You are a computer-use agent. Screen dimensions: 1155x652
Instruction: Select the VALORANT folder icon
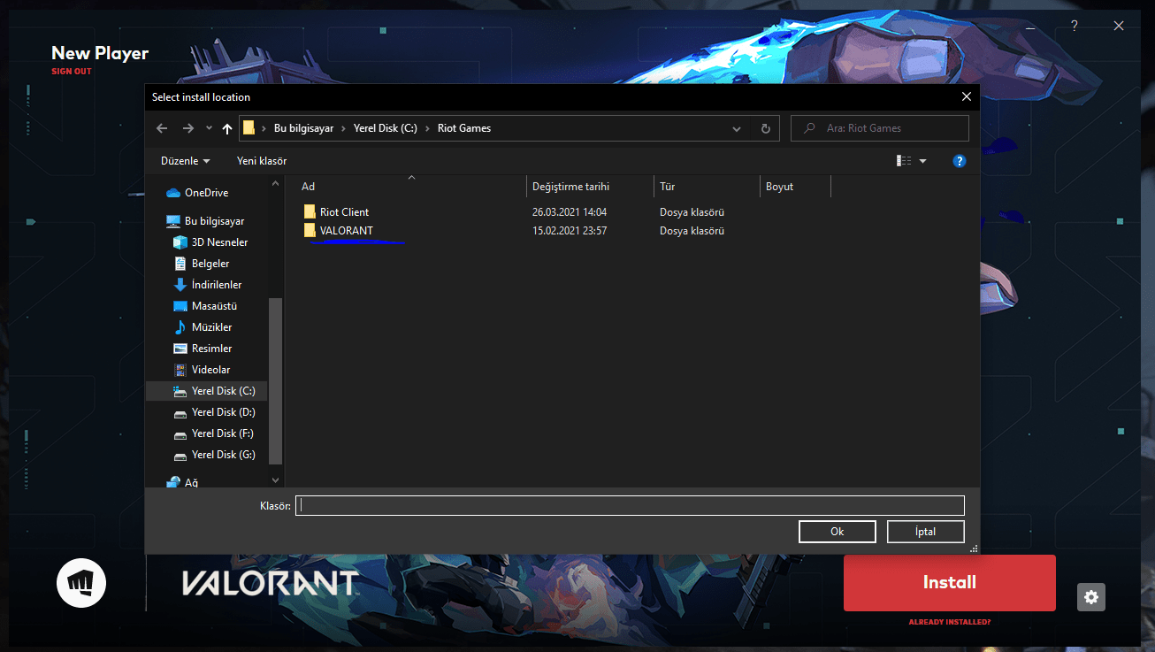click(310, 230)
